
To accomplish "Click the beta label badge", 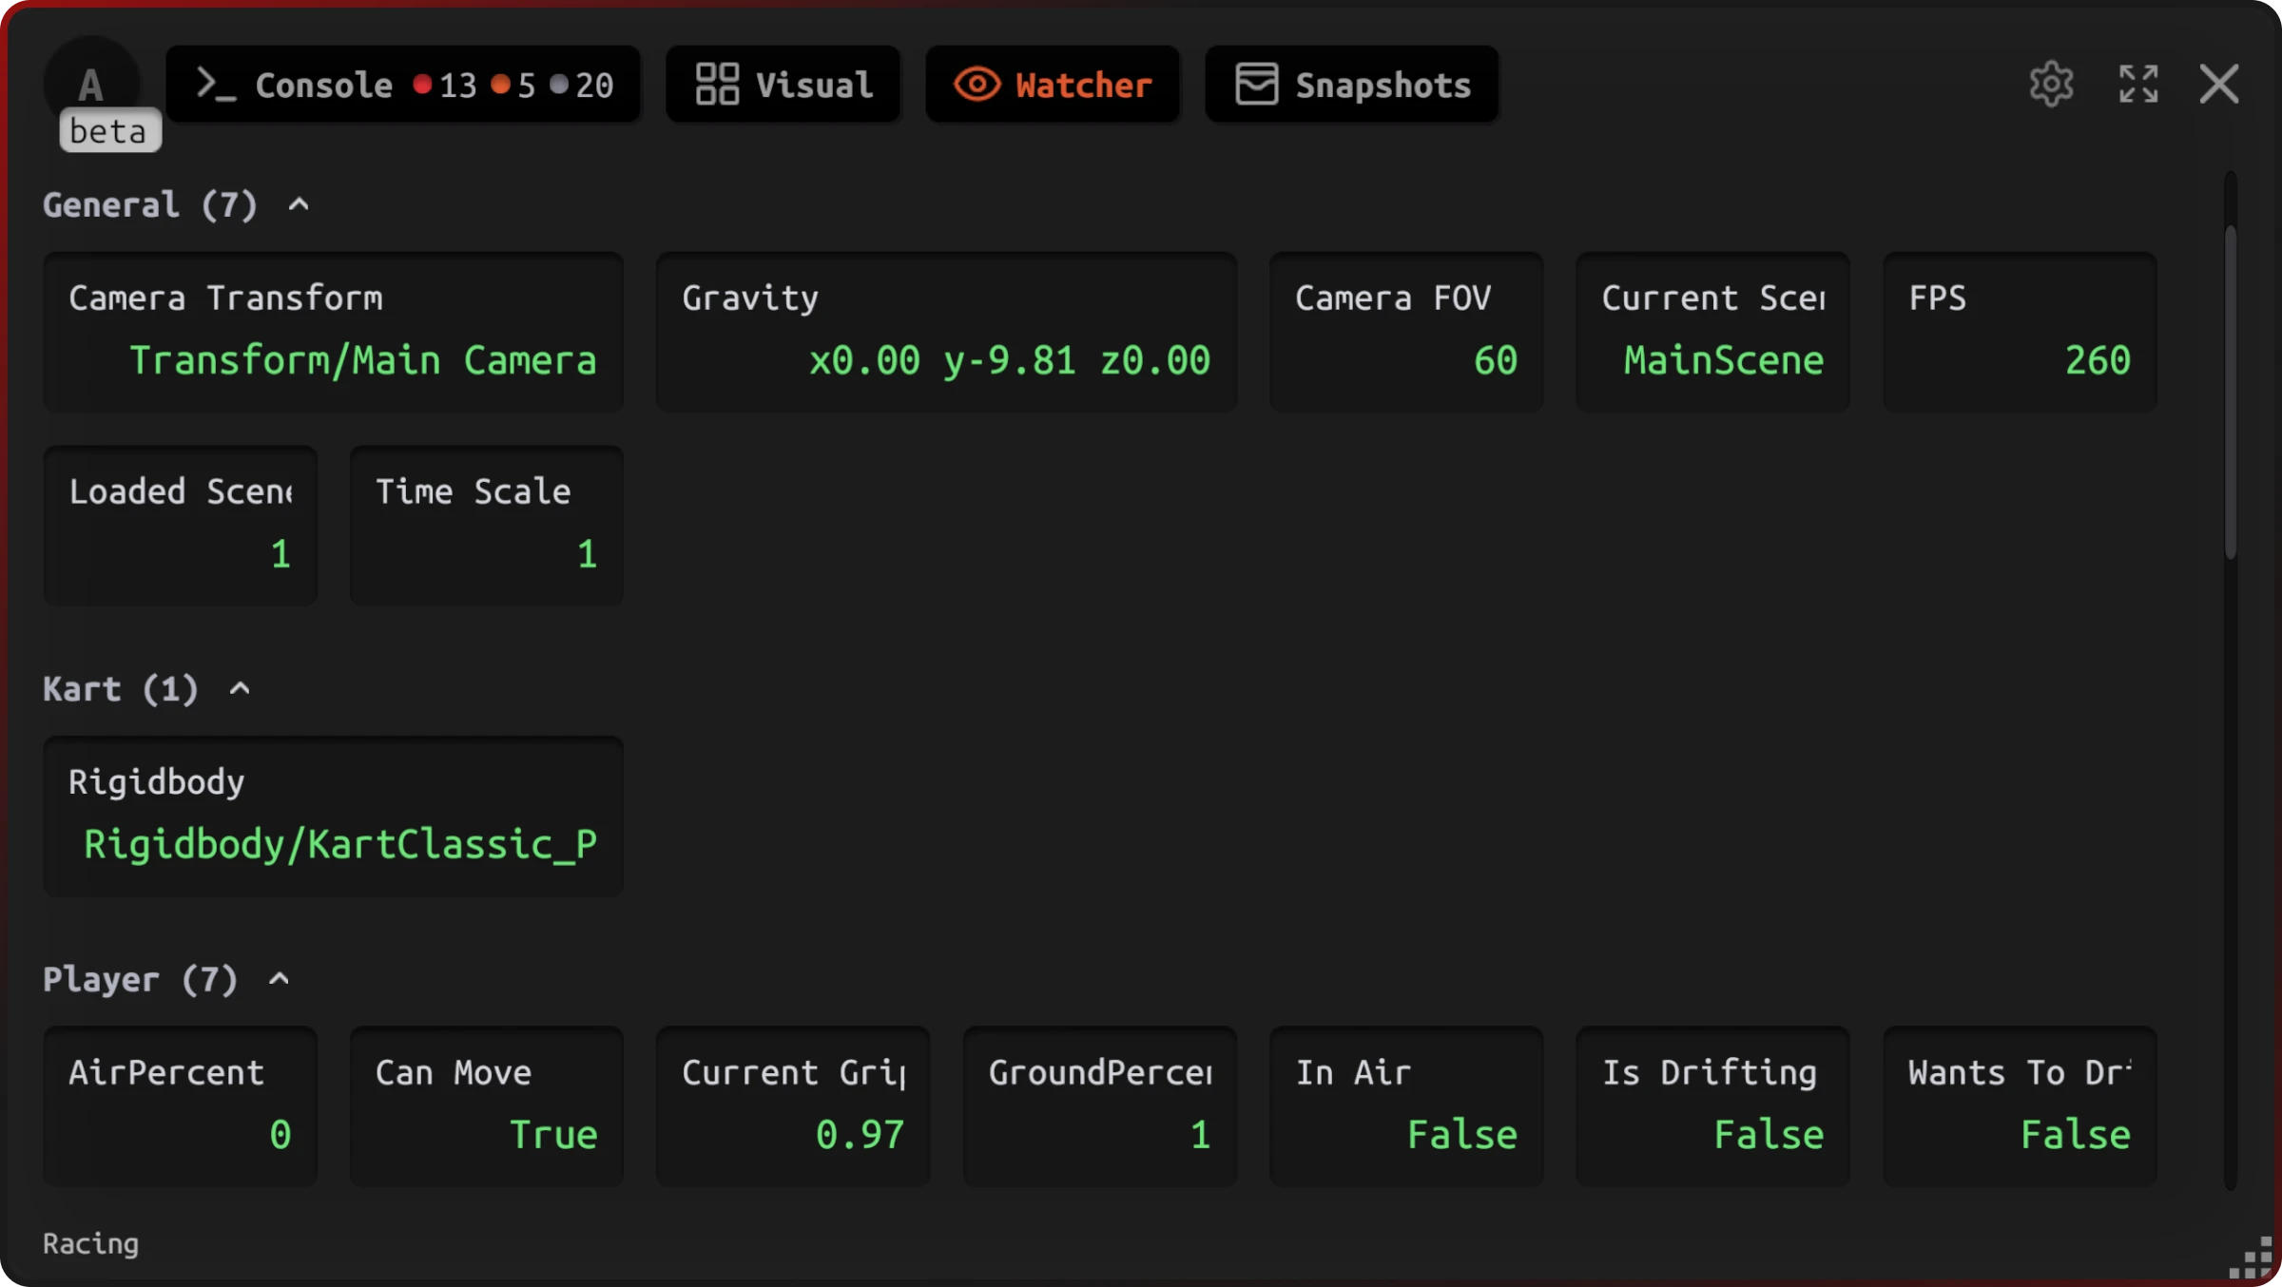I will point(109,130).
